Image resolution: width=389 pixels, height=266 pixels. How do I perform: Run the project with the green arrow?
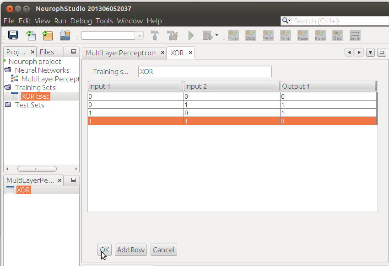tap(191, 35)
